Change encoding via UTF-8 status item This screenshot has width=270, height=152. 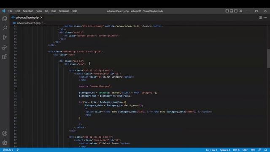click(x=236, y=150)
